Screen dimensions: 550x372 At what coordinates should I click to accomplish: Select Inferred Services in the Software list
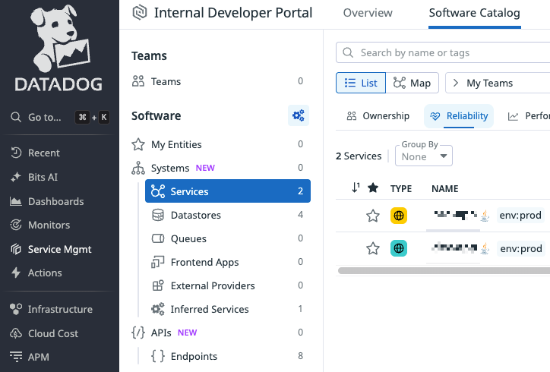tap(228, 309)
